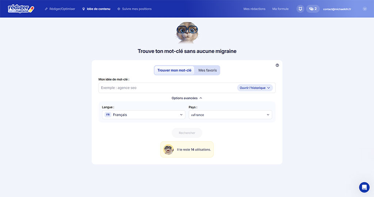The image size is (374, 197).
Task: Open the notifications bell icon
Action: [300, 9]
